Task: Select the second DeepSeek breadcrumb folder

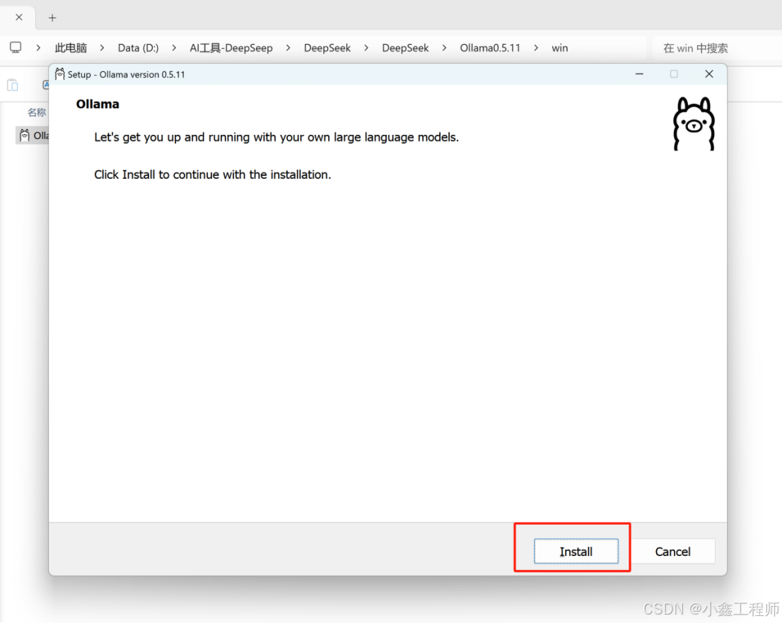Action: point(405,48)
